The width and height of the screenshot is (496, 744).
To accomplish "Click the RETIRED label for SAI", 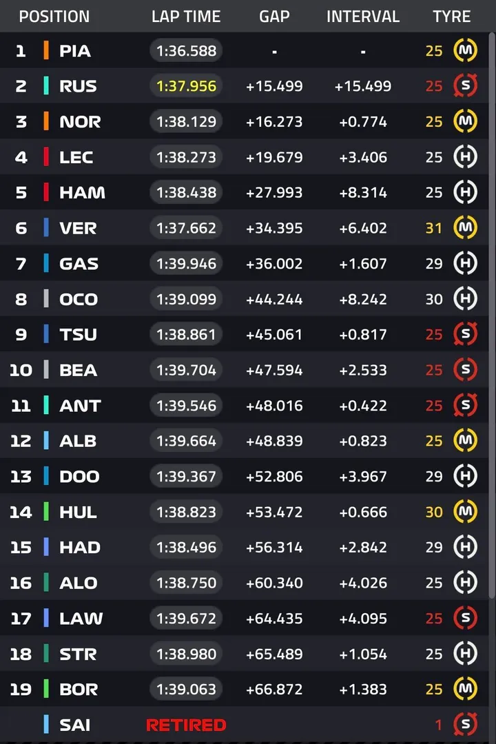I will coord(186,725).
